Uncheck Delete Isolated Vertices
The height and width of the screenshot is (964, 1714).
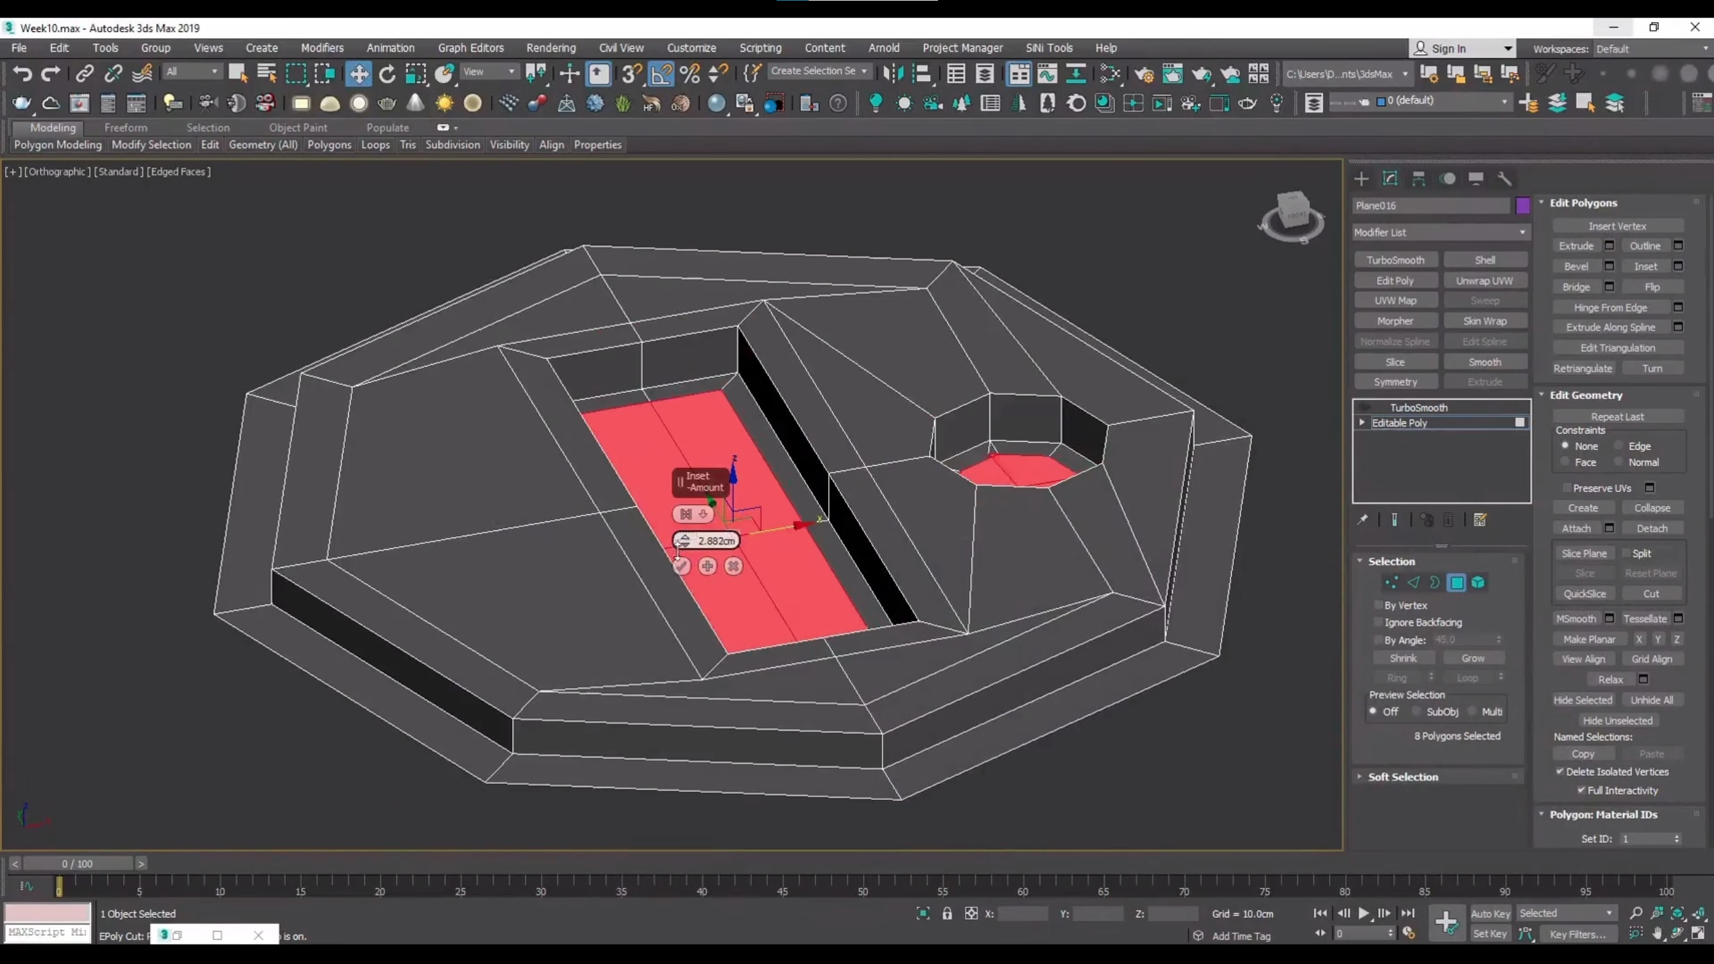[1559, 771]
